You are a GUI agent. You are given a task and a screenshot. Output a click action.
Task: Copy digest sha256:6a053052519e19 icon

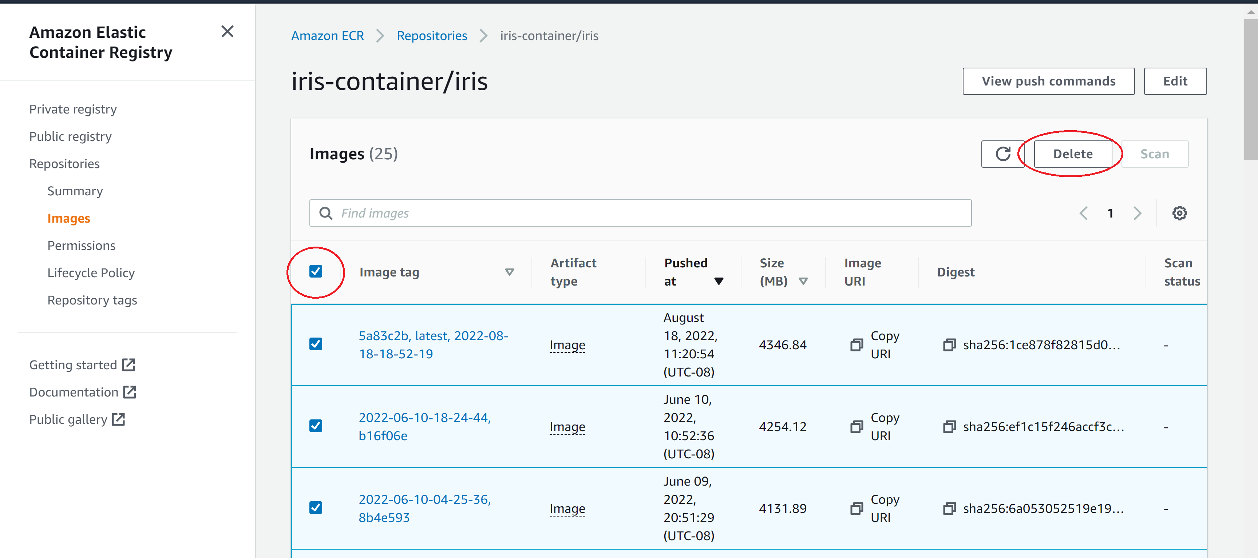coord(949,509)
